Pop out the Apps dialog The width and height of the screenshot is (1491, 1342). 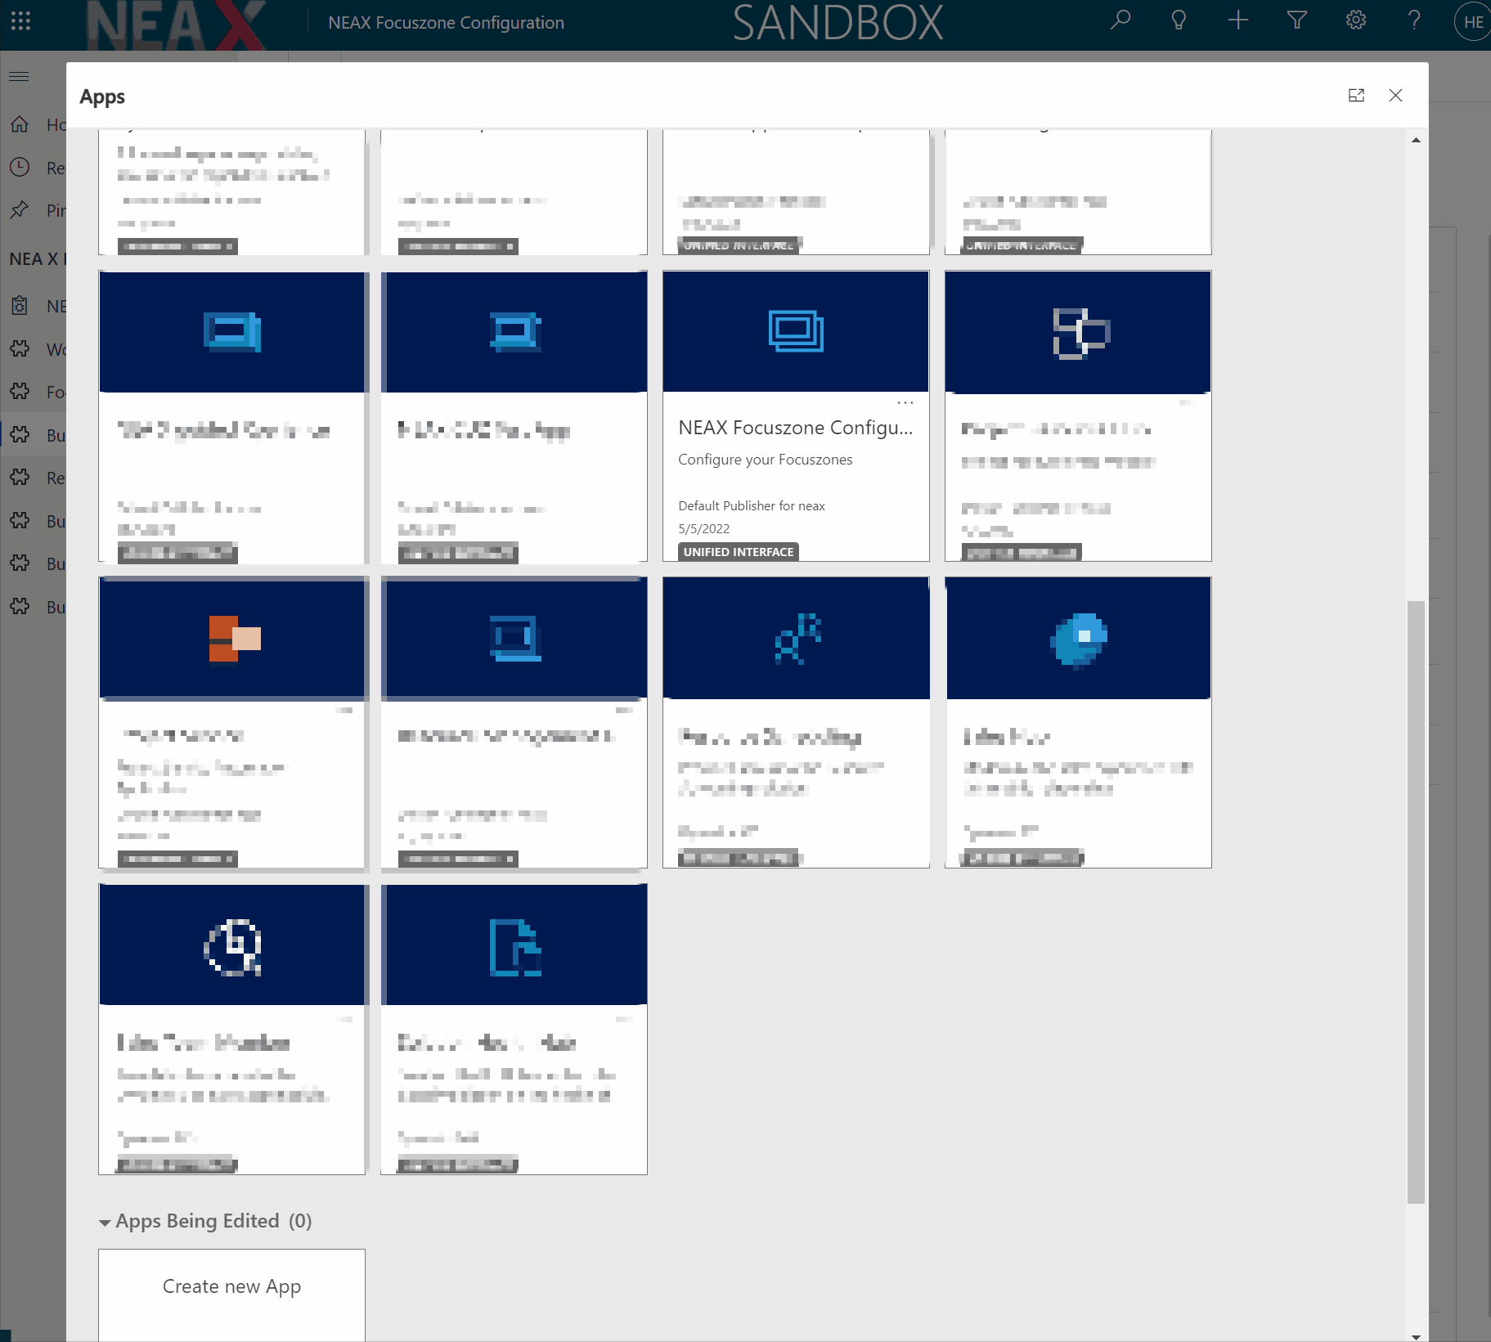[1356, 96]
